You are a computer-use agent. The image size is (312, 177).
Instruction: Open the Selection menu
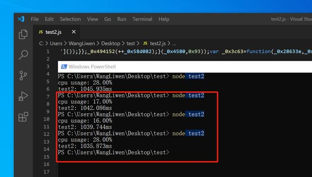coord(70,19)
